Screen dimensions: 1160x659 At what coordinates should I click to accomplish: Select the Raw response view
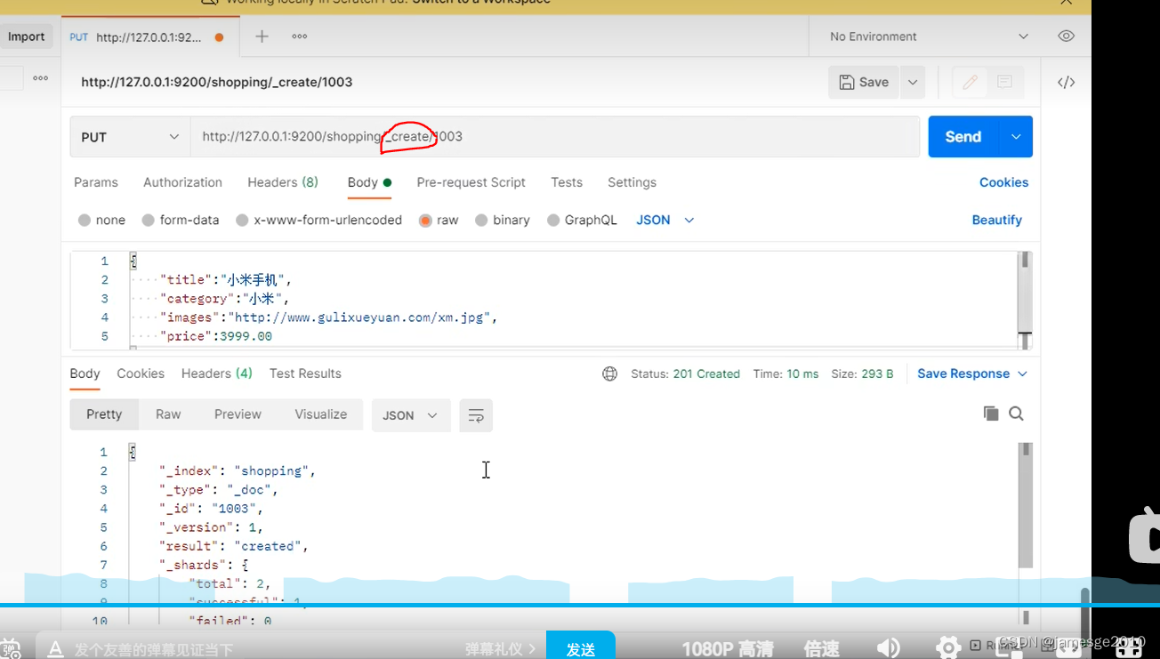[168, 414]
